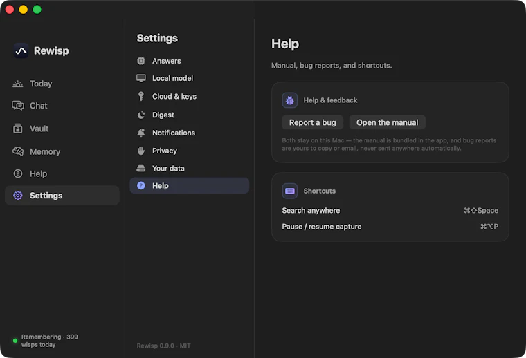Minimize the window with the yellow button
Image resolution: width=526 pixels, height=358 pixels.
[x=23, y=10]
